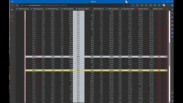Open the Favorites list toolbar icon
This screenshot has width=183, height=103.
click(x=146, y=5)
